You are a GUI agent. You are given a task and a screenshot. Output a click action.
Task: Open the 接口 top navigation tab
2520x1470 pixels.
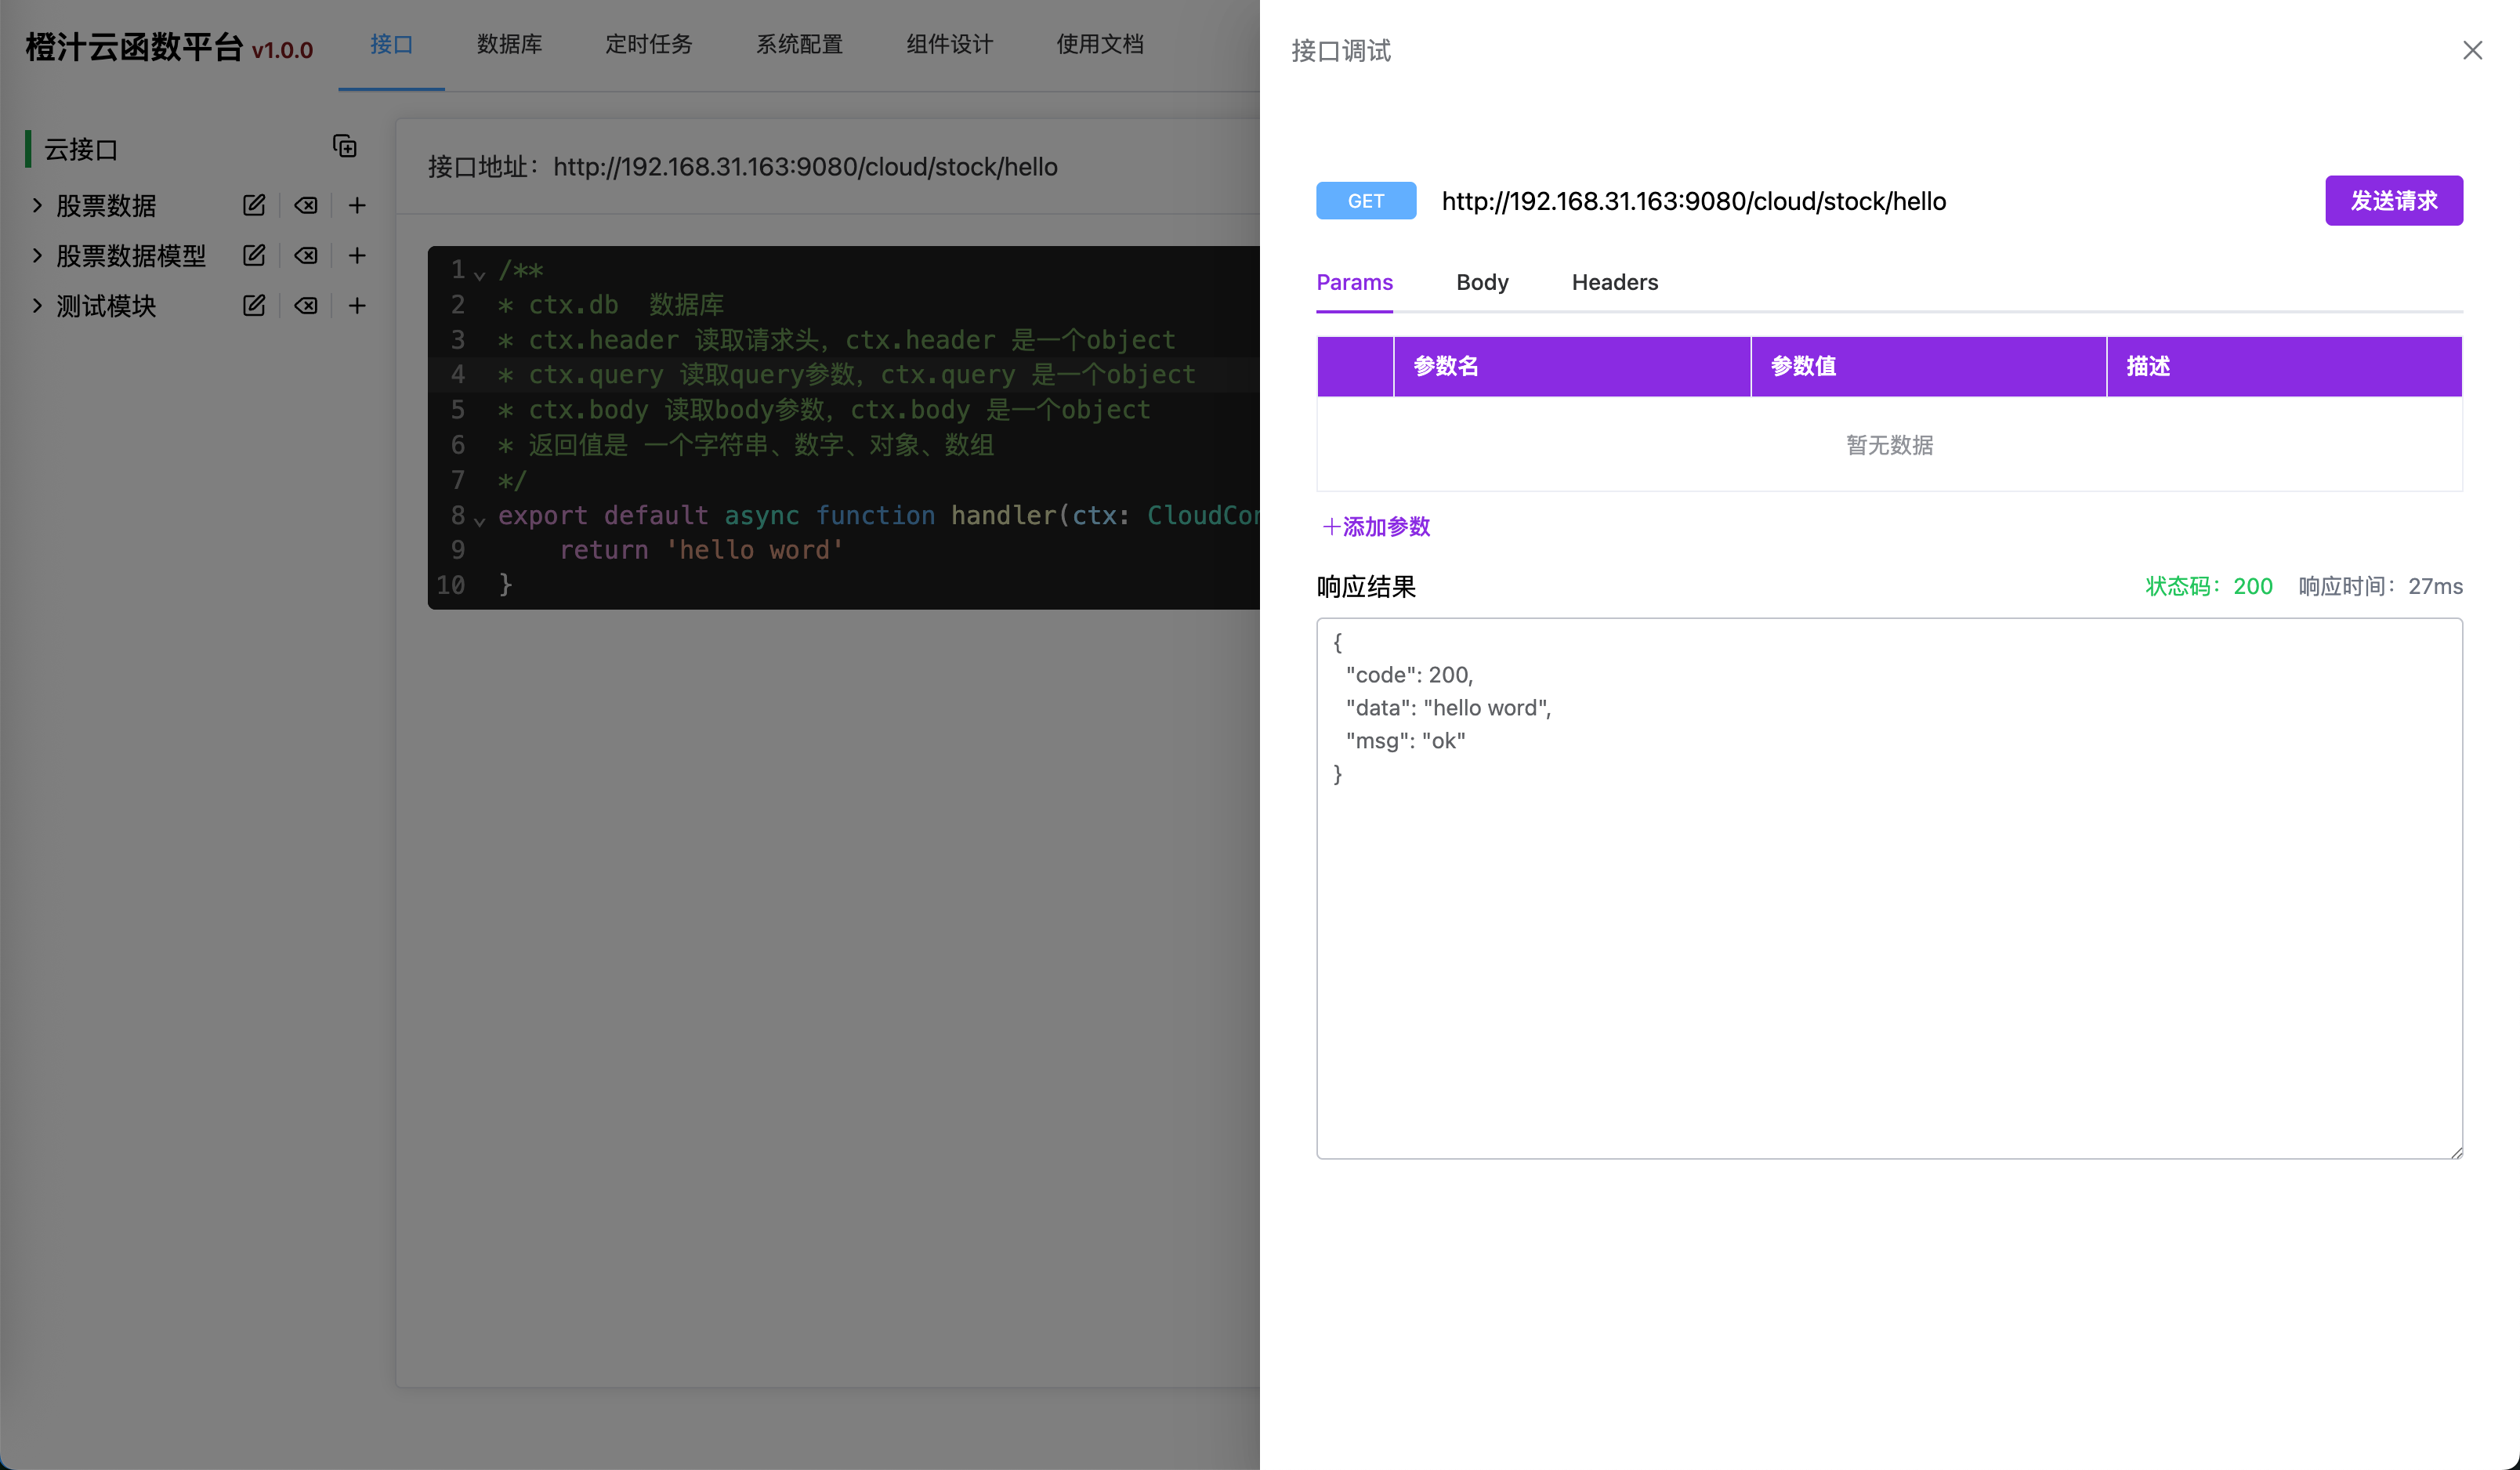(x=391, y=44)
